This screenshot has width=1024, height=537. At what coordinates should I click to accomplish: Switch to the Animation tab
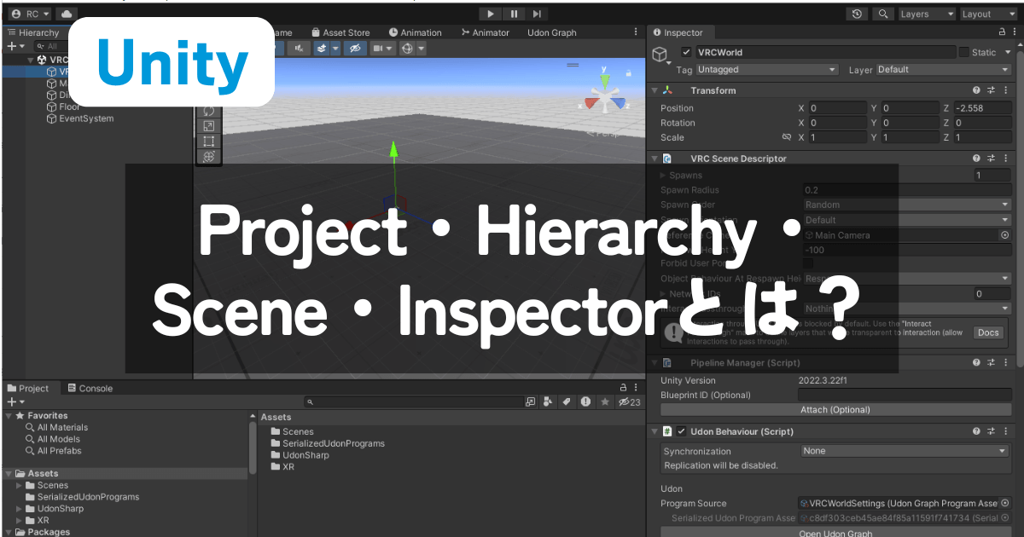coord(415,32)
